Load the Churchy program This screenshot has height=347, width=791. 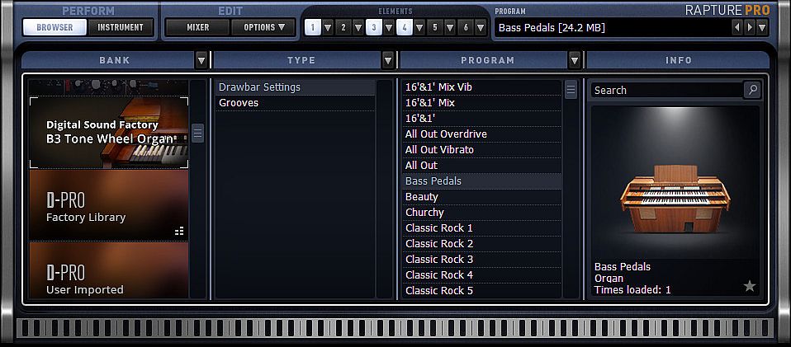click(x=481, y=212)
